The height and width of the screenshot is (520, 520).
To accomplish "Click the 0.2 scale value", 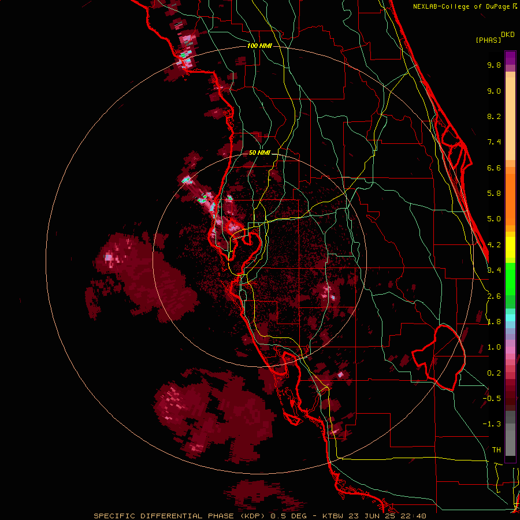I will (494, 373).
